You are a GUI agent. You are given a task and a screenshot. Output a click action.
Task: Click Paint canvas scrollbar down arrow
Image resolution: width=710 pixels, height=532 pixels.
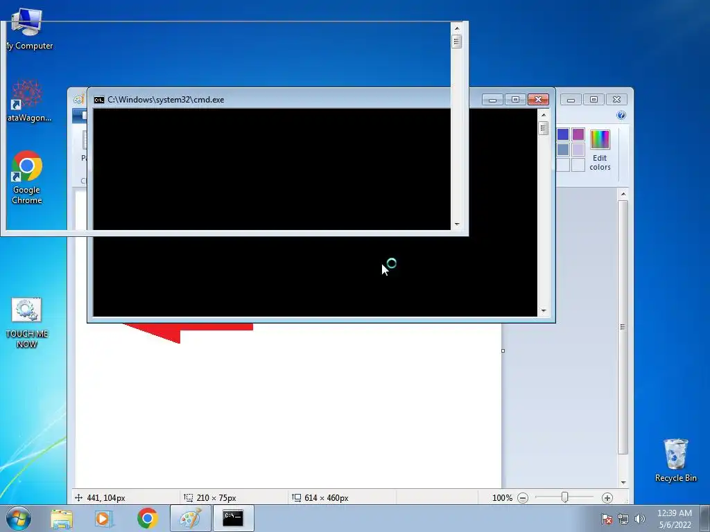(x=623, y=483)
